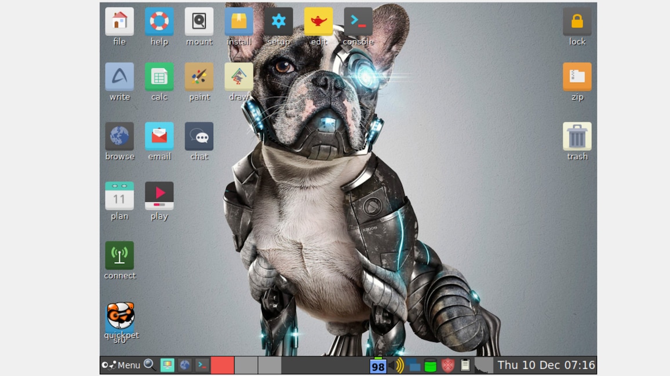Viewport: 670px width, 376px height.
Task: Switch to the red active workspace
Action: [223, 365]
